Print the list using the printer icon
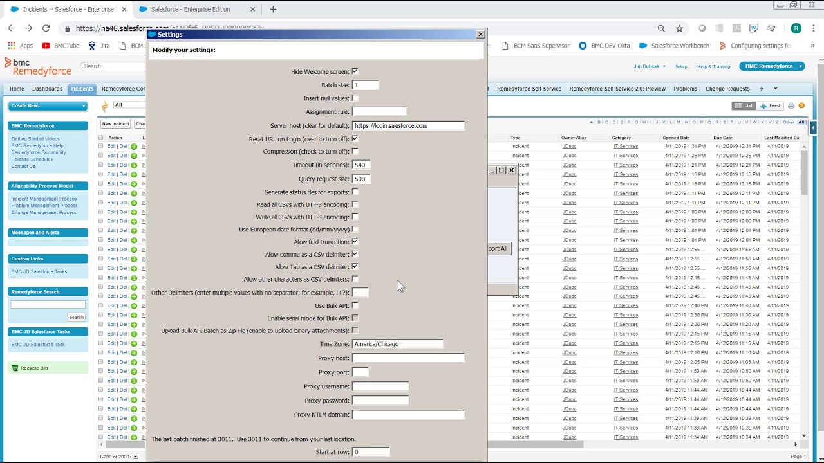The width and height of the screenshot is (824, 463). [x=791, y=105]
